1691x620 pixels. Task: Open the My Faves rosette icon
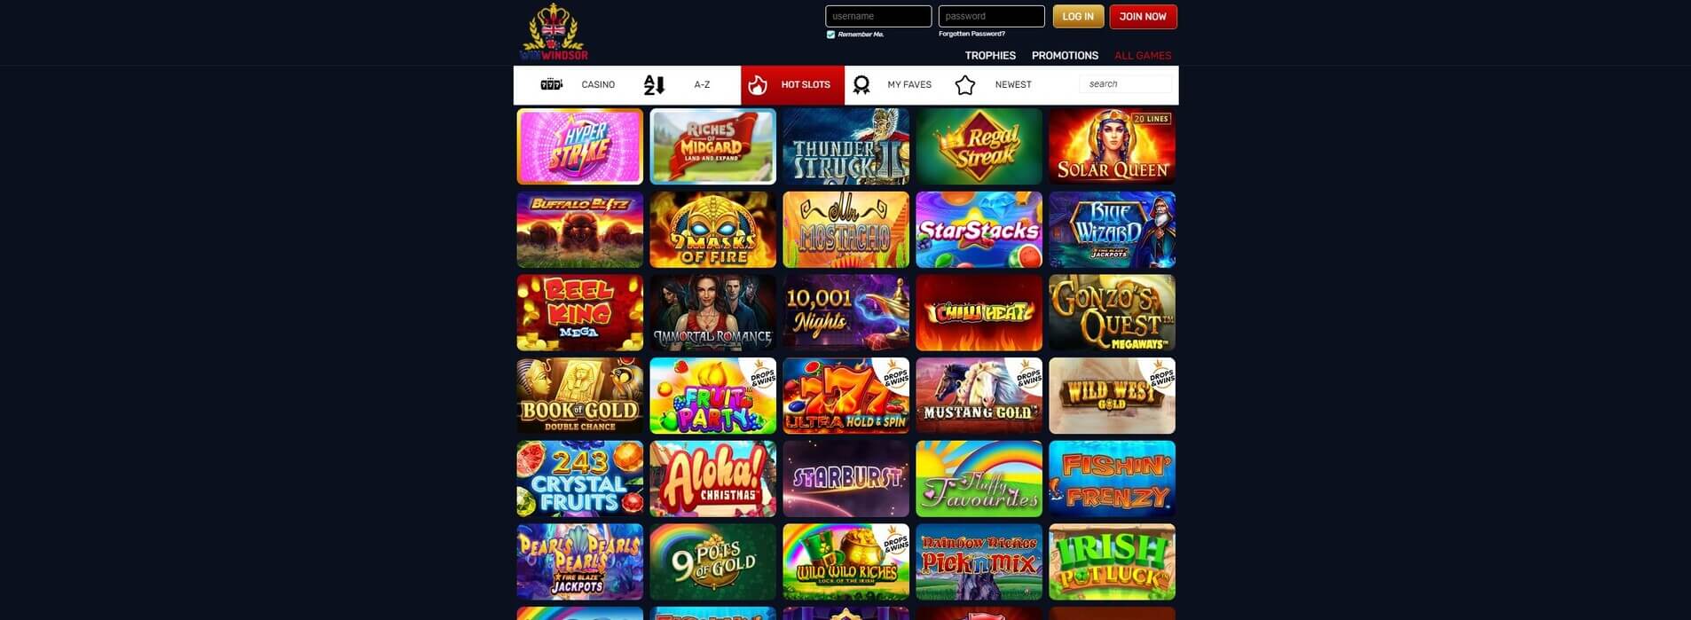(x=861, y=84)
